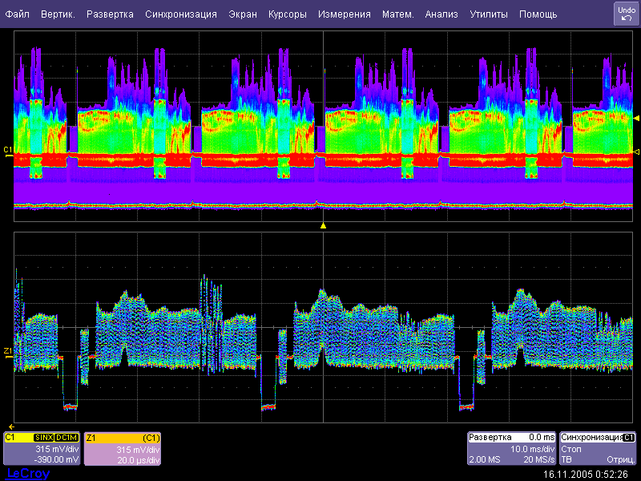Image resolution: width=641 pixels, height=481 pixels.
Task: Open the Вертик. menu
Action: (x=58, y=14)
